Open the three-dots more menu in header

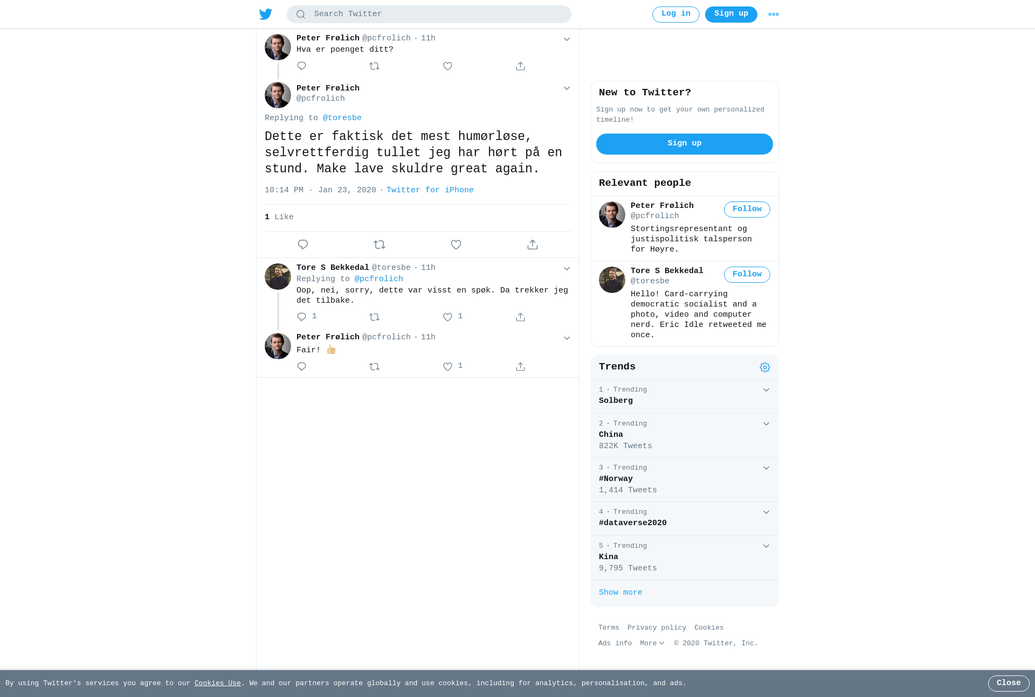tap(774, 15)
